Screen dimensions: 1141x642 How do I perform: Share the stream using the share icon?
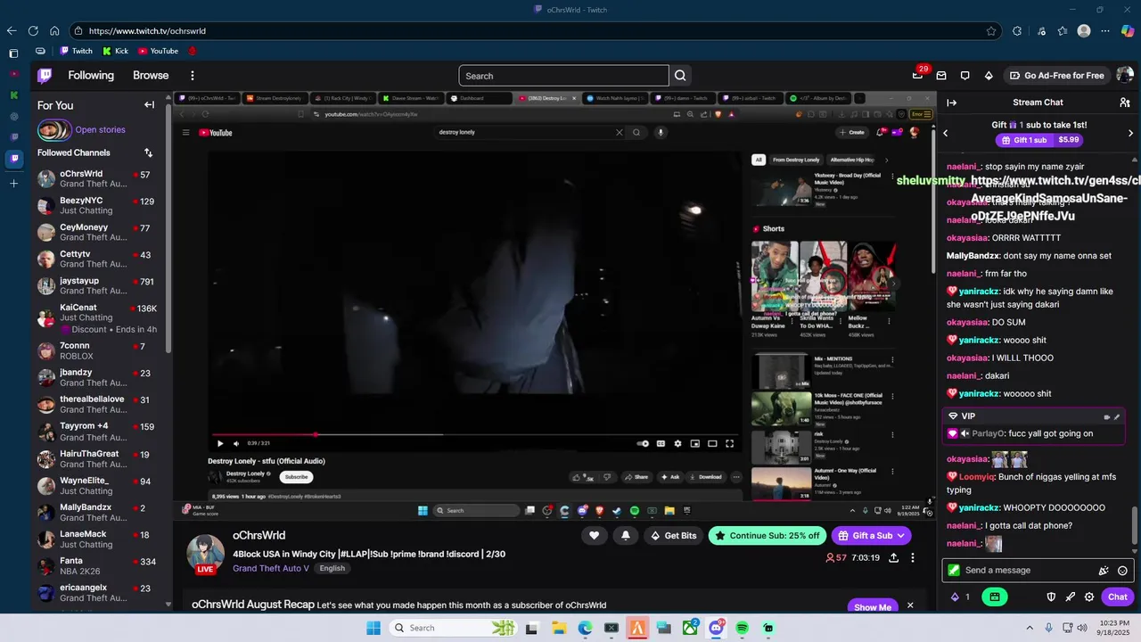pyautogui.click(x=893, y=558)
